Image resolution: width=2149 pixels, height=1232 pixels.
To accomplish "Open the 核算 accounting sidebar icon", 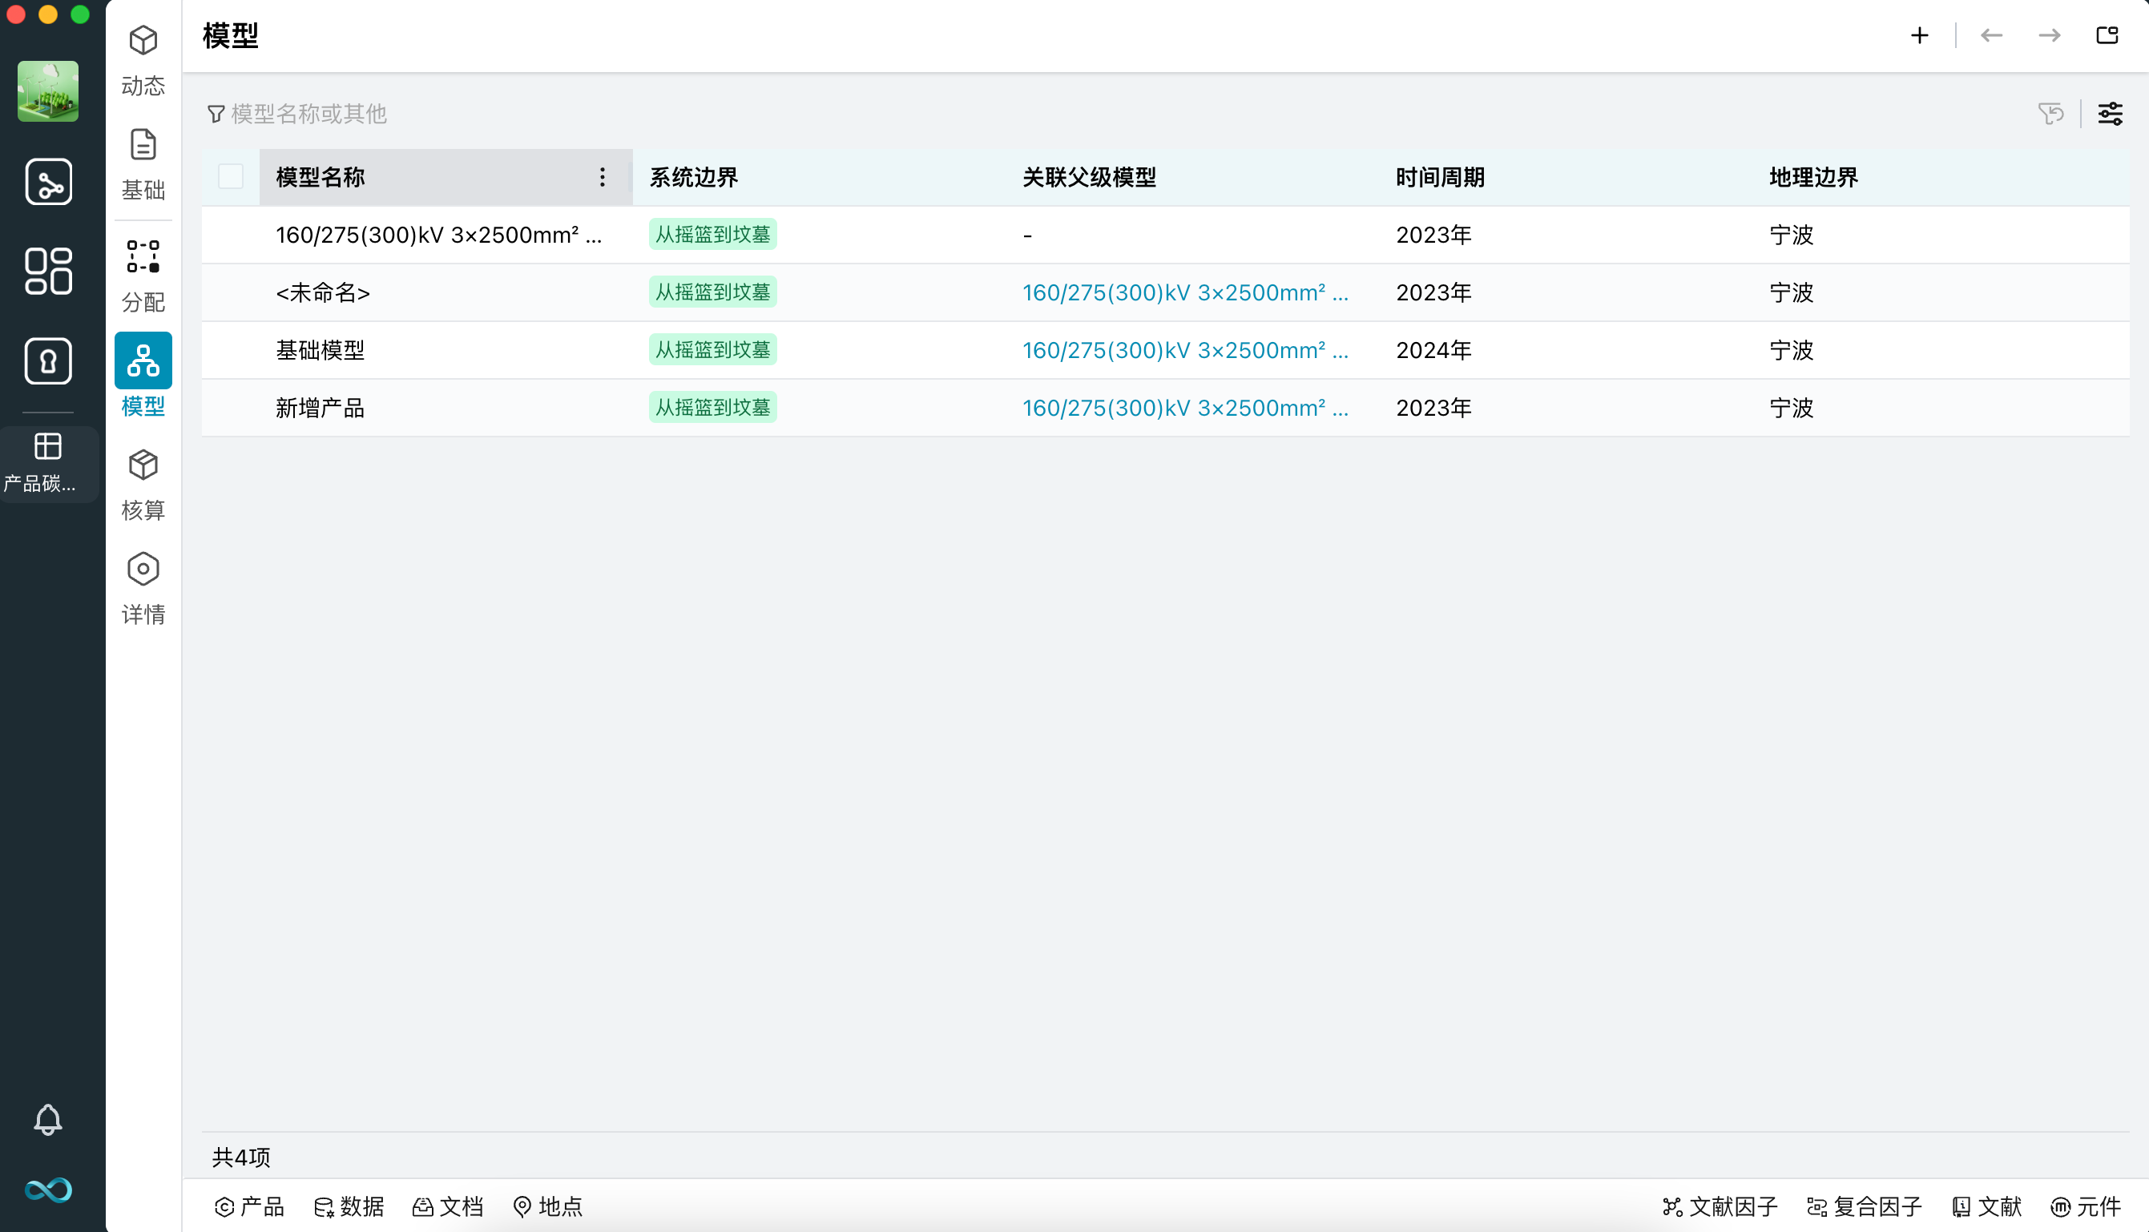I will (143, 484).
